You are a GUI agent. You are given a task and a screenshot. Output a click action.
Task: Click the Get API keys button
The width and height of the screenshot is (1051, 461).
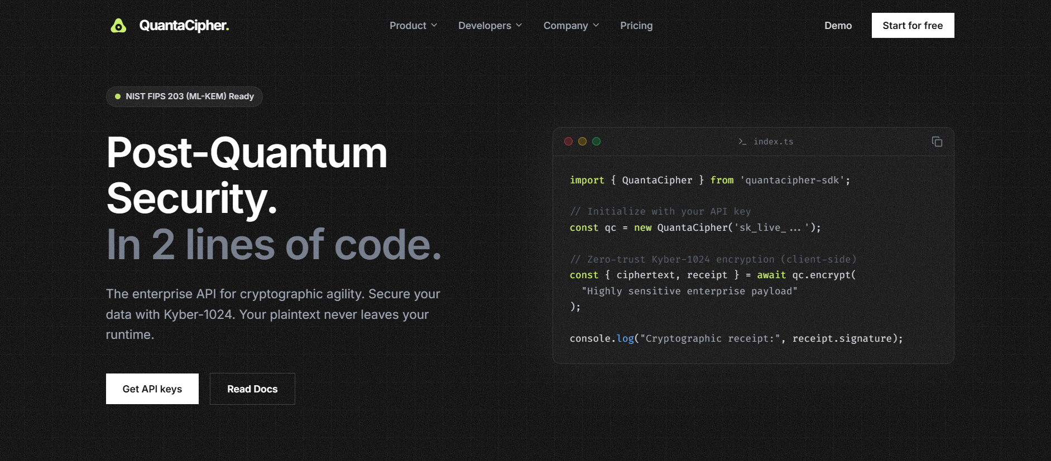tap(152, 389)
